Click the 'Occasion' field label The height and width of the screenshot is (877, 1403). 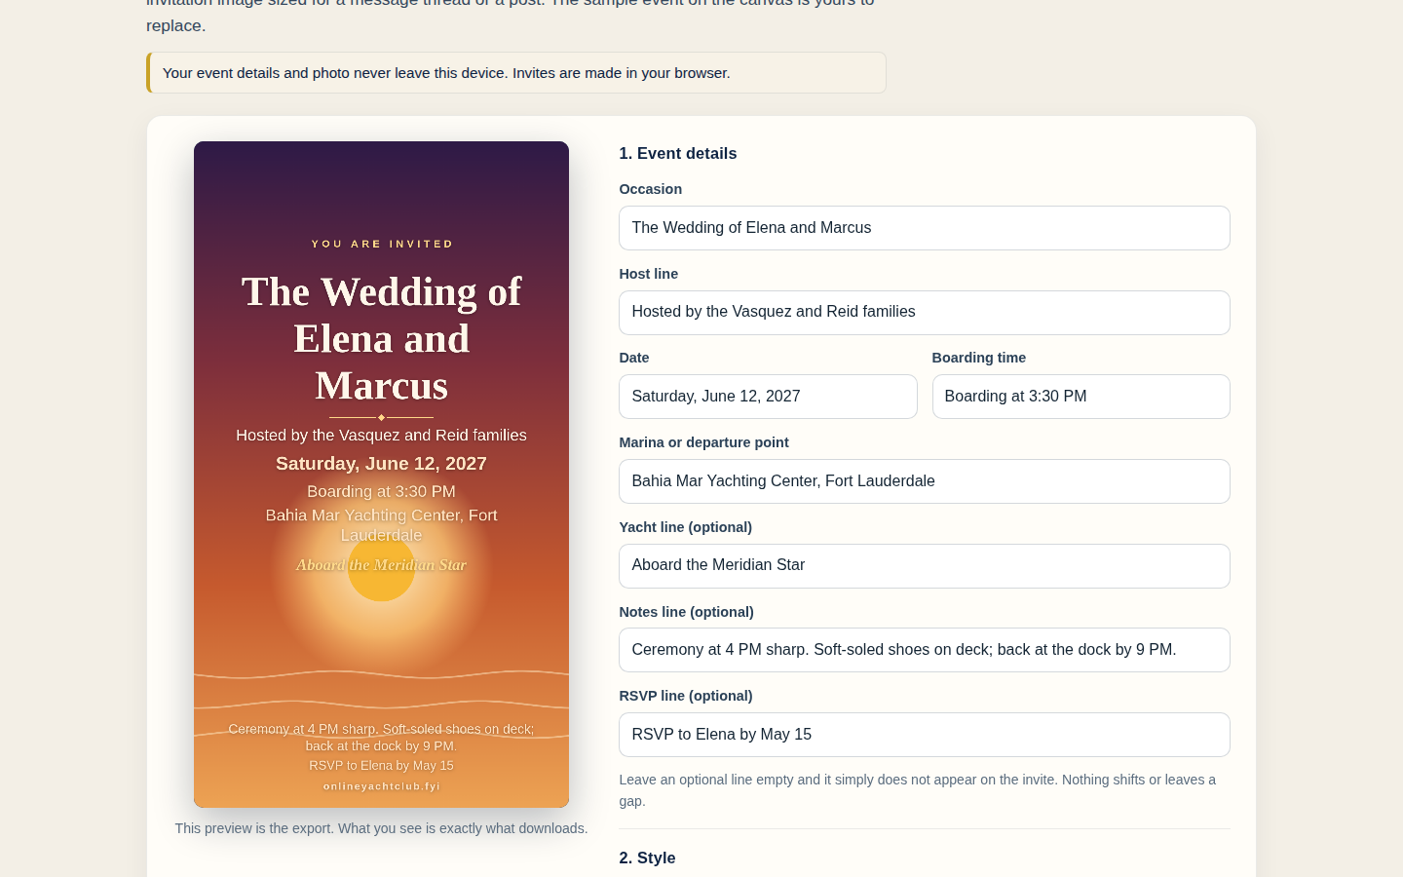click(x=651, y=189)
